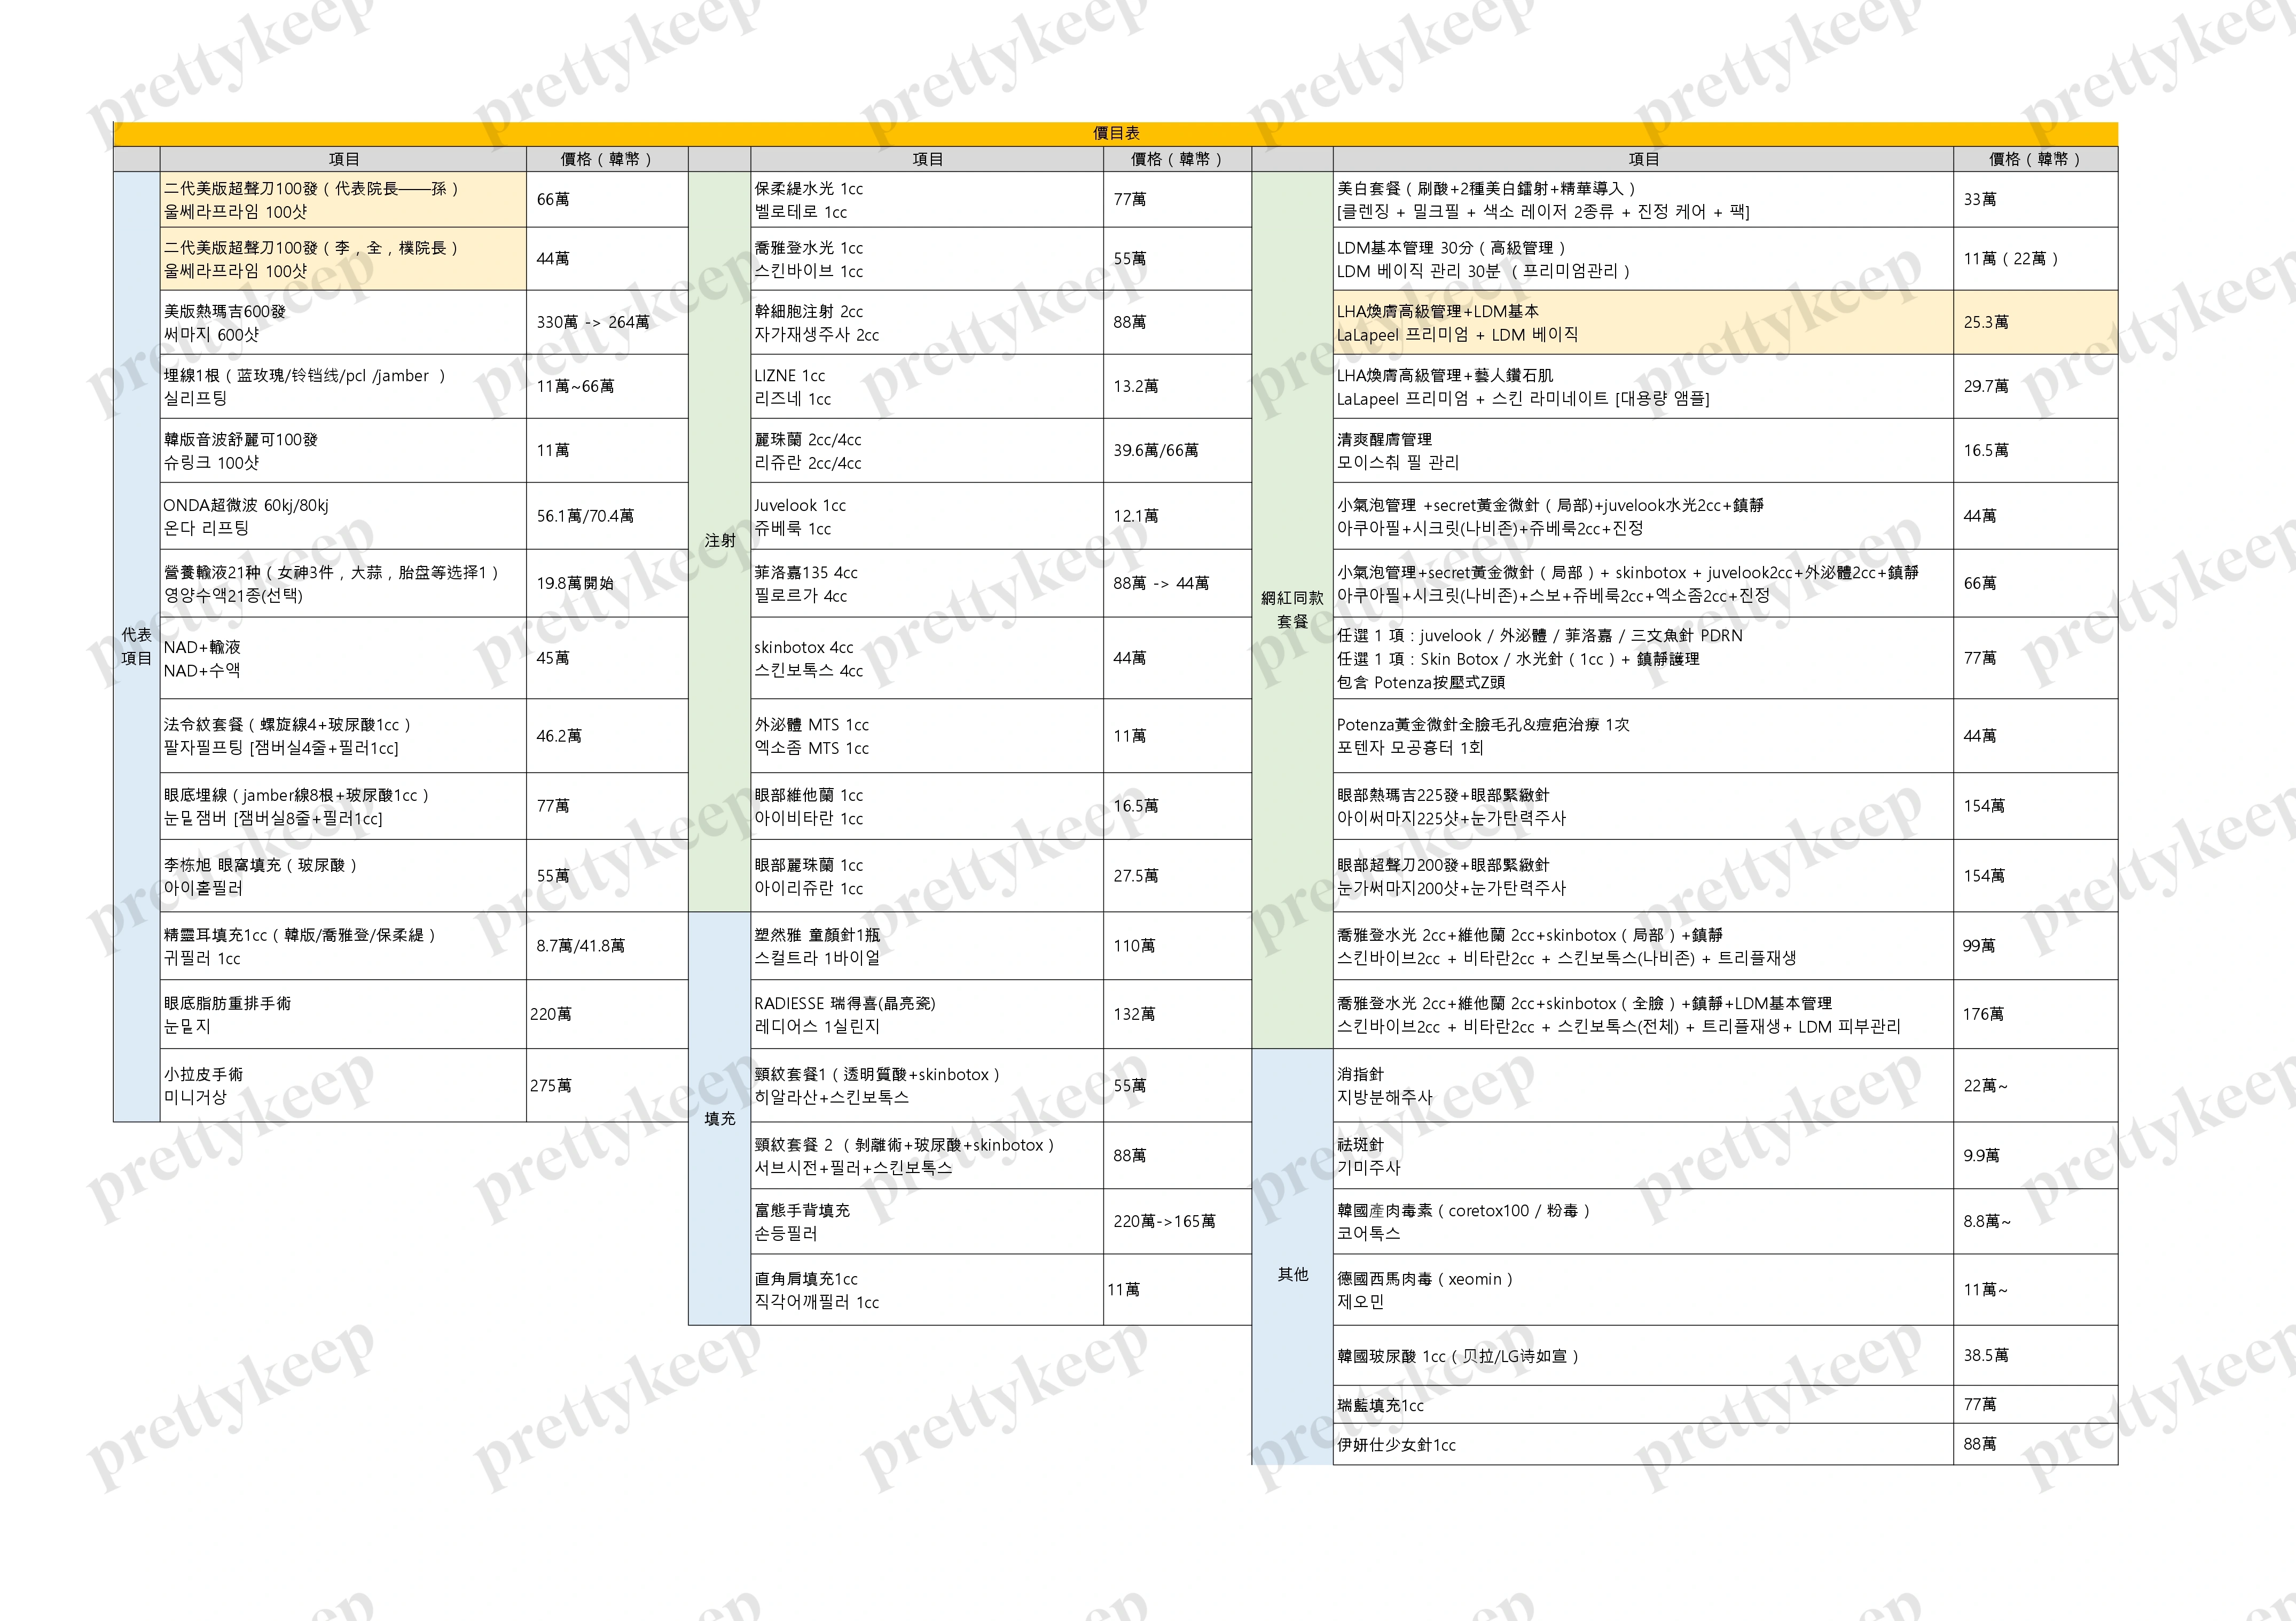Click the '富態手背填充' item cell
Image resolution: width=2296 pixels, height=1621 pixels.
click(x=927, y=1221)
